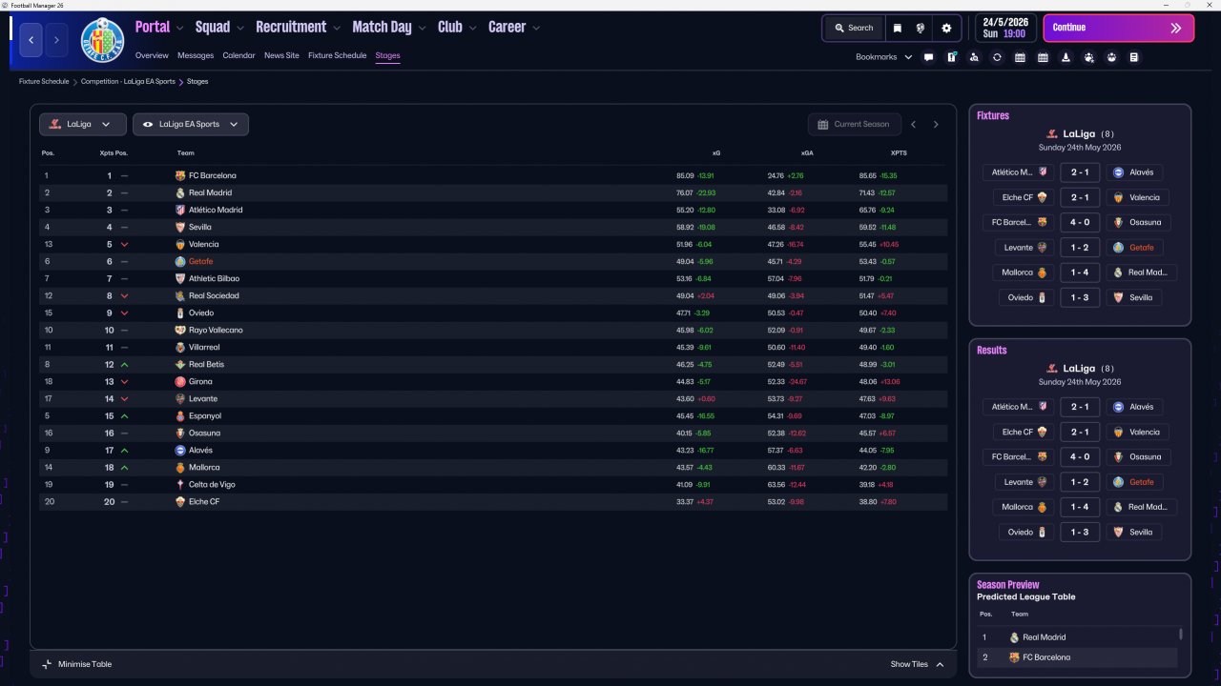
Task: Sort table by xGA column header
Action: pos(807,153)
